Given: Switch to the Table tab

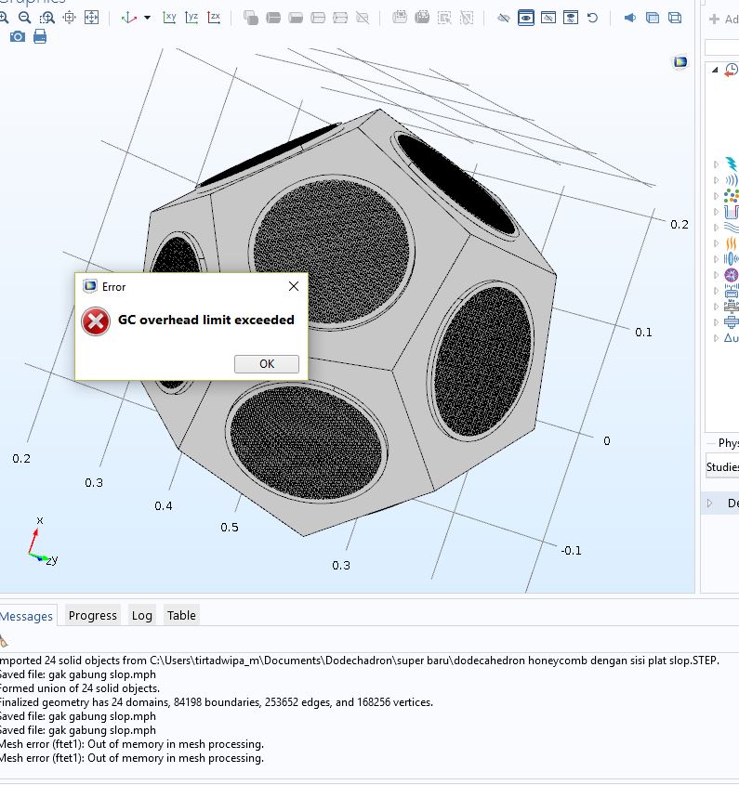Looking at the screenshot, I should [181, 615].
